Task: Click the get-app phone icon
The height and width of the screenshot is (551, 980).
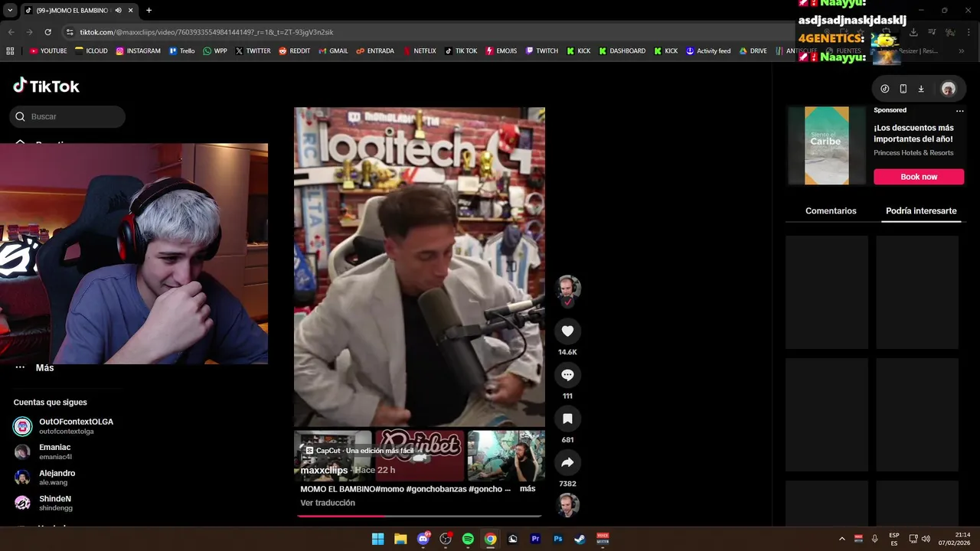Action: pos(903,89)
